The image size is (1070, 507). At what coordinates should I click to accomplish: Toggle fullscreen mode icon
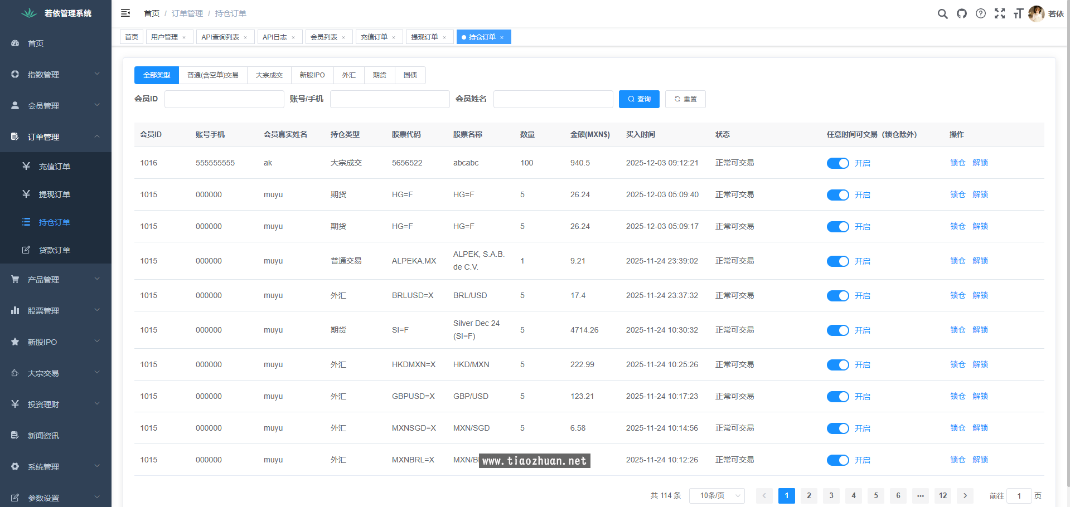pos(1000,14)
